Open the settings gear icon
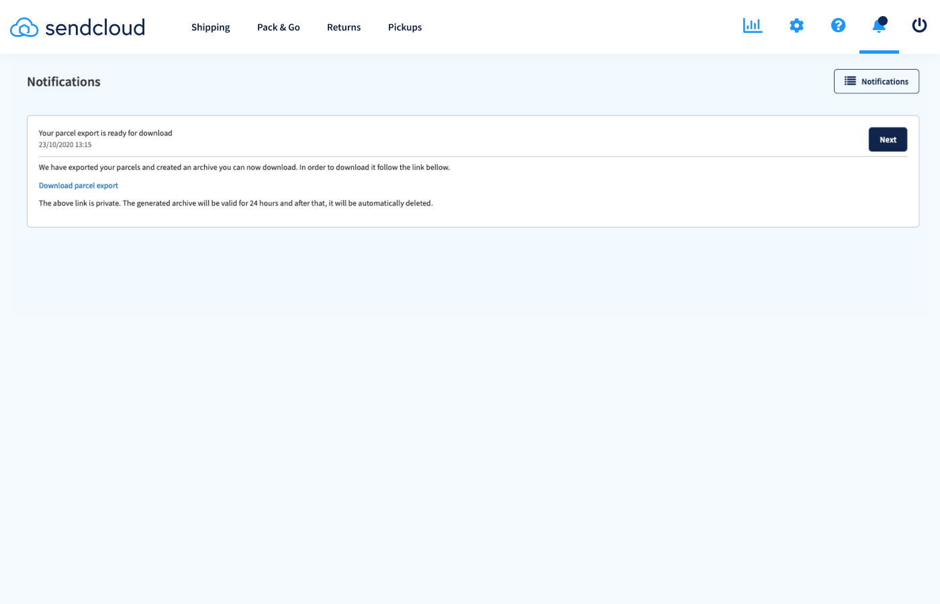 pos(796,25)
